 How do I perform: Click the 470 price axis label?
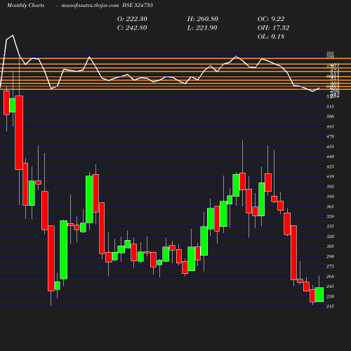tap(330, 136)
